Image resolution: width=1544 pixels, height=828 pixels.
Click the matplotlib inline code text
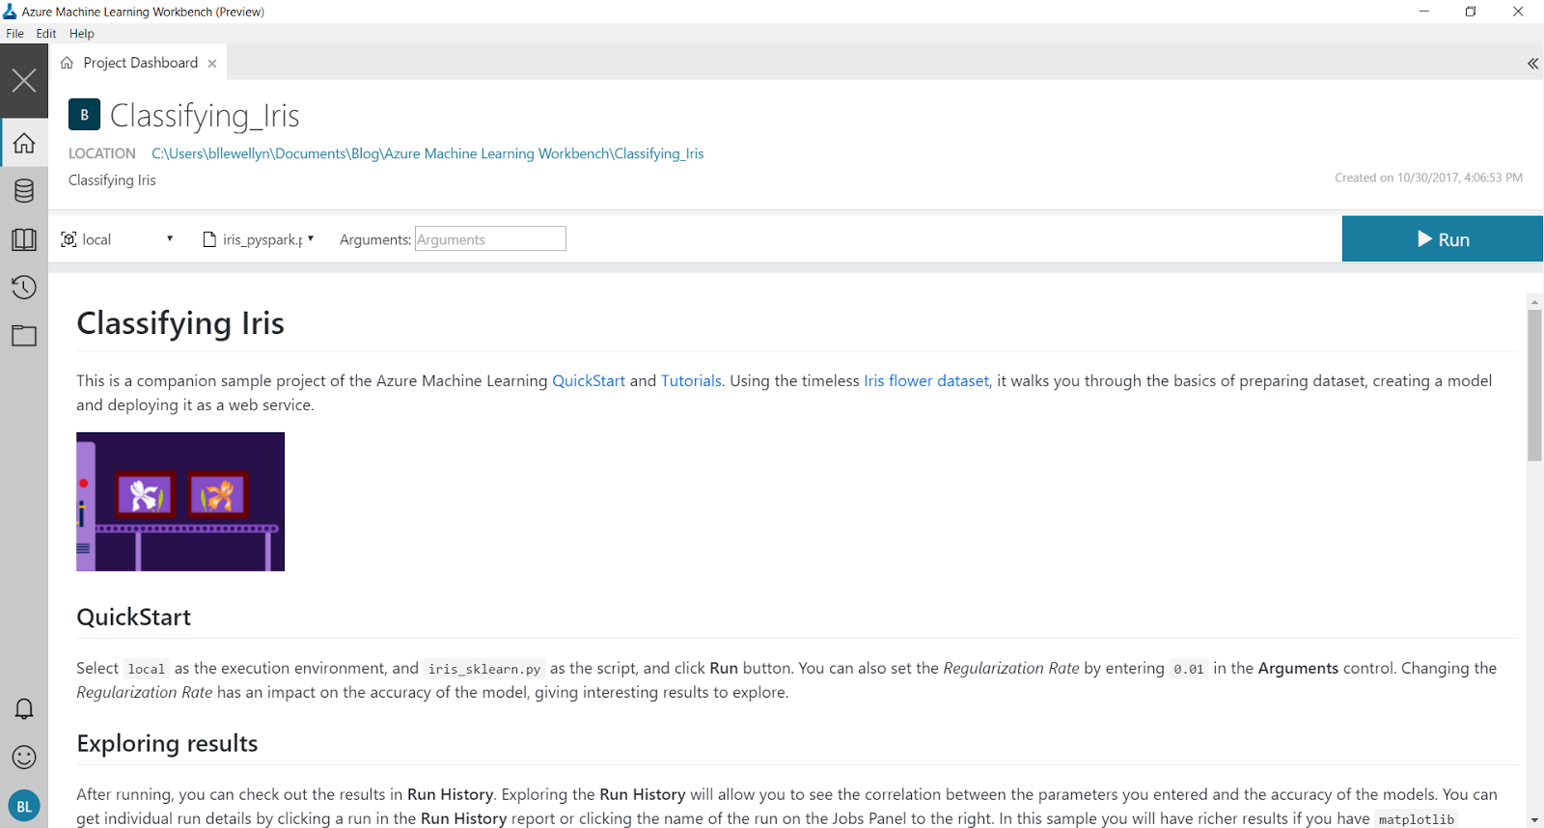tap(1416, 819)
